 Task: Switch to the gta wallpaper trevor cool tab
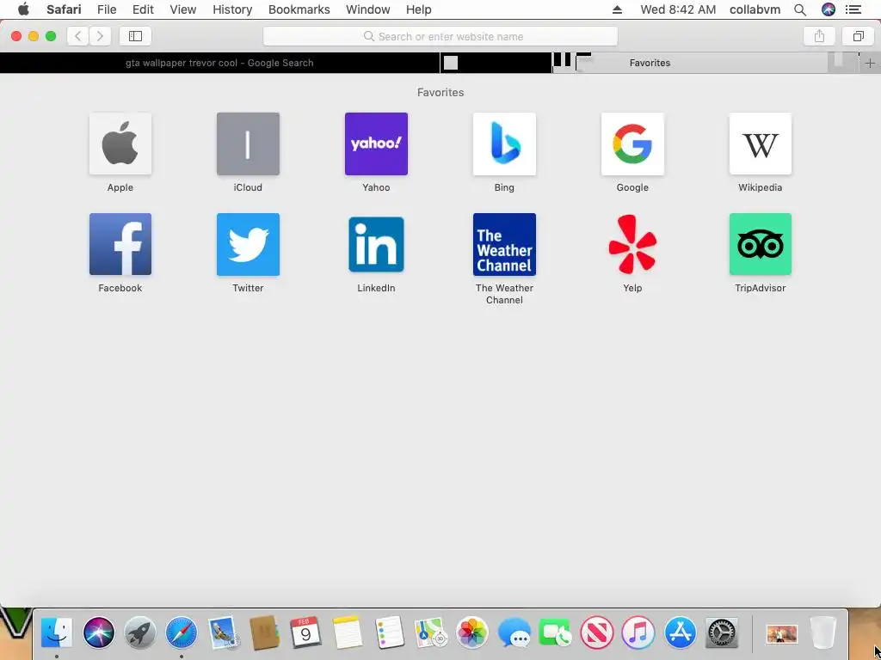click(x=219, y=63)
